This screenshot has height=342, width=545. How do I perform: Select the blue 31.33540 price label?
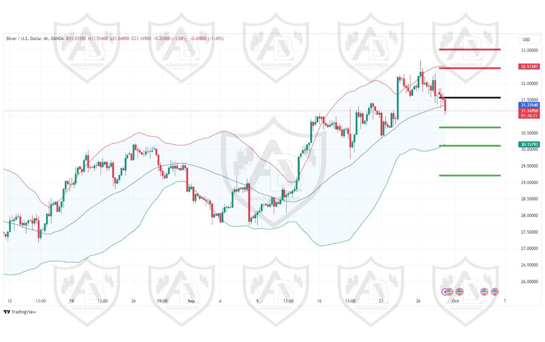(x=529, y=105)
